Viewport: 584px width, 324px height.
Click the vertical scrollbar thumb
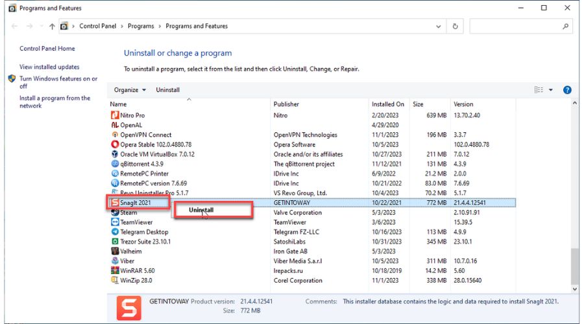(x=575, y=266)
